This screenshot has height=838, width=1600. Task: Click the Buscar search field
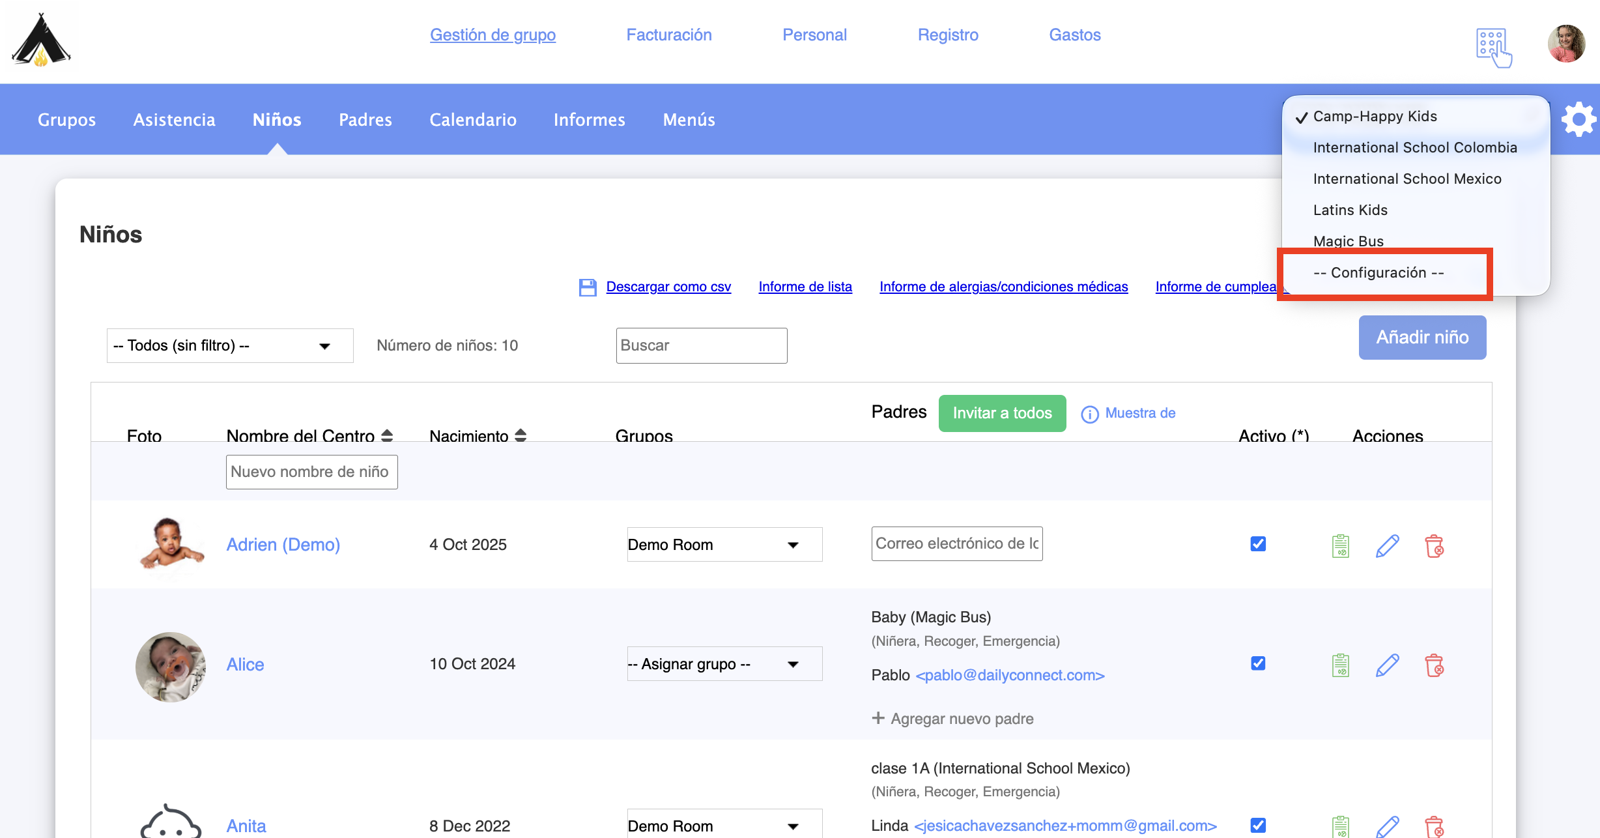[x=701, y=345]
